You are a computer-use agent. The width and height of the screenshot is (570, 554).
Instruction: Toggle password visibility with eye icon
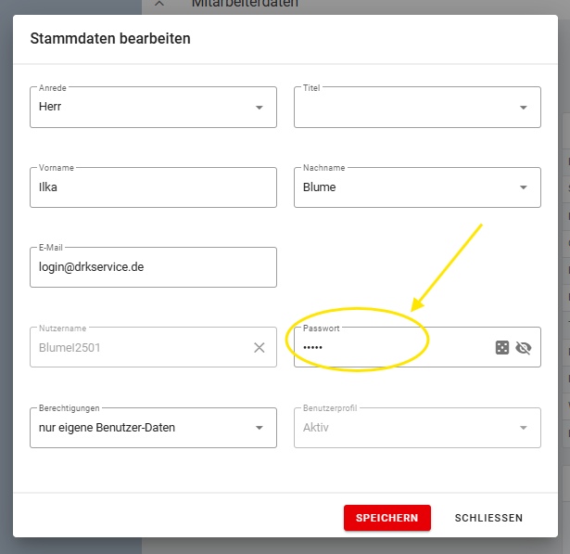tap(524, 348)
